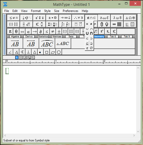Insert empty set symbol from set palette
Image resolution: width=143 pixels, height=145 pixels.
coord(91,48)
